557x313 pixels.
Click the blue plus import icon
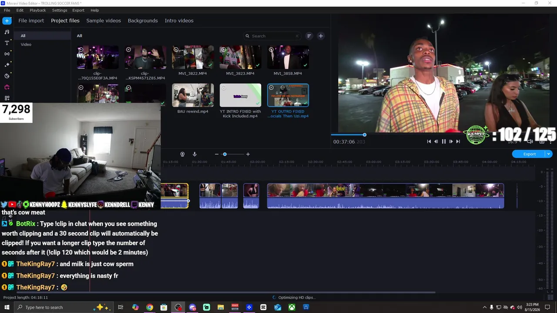pyautogui.click(x=7, y=21)
